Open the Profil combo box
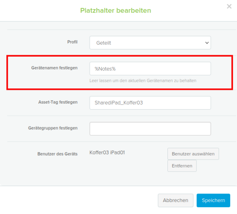The height and width of the screenshot is (214, 237). pyautogui.click(x=150, y=43)
